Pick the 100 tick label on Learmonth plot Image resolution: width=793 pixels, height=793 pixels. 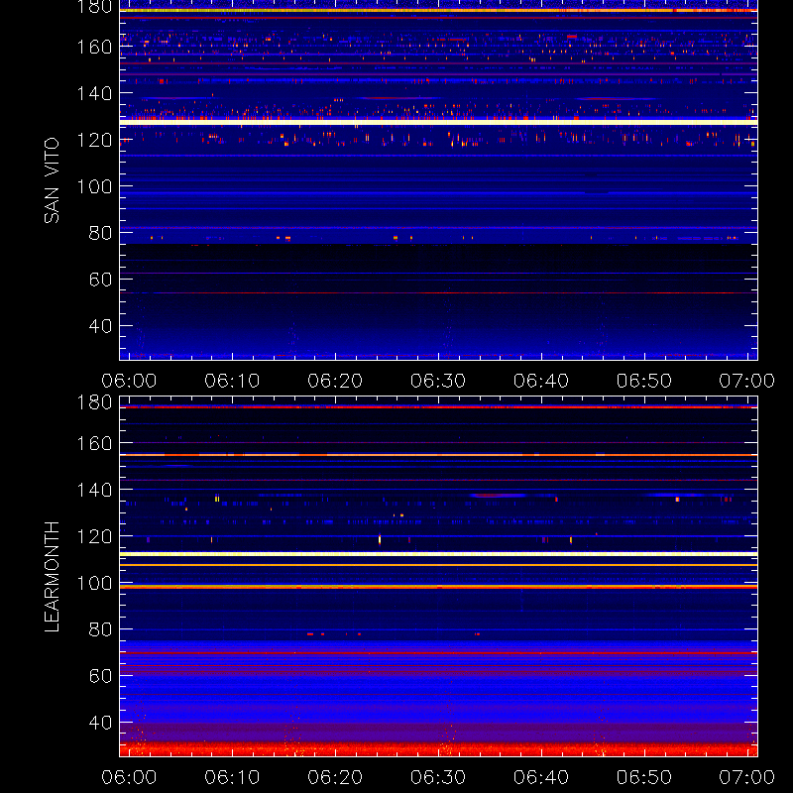94,583
